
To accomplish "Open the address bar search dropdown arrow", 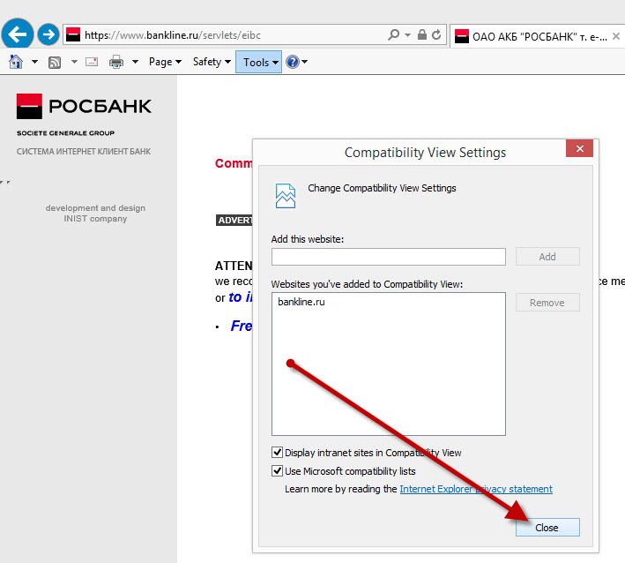I will [x=407, y=35].
